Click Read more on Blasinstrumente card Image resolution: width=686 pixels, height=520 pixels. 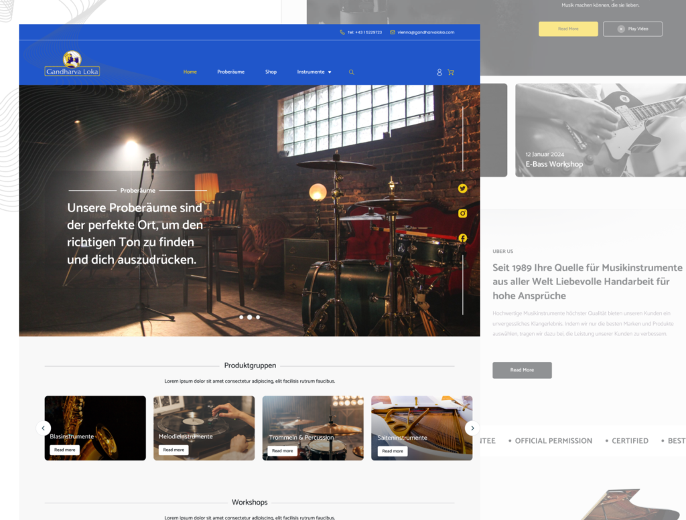tap(64, 450)
